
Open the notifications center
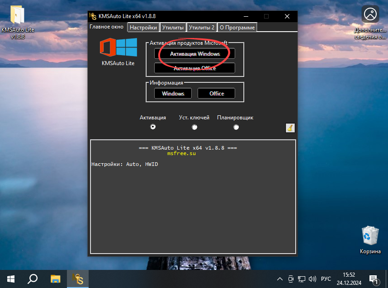pyautogui.click(x=373, y=279)
